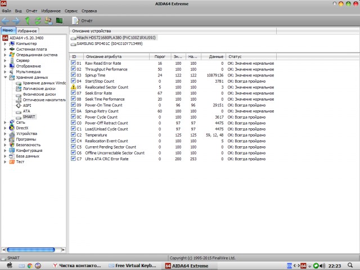Click the Логические диски icon
This screenshot has width=360, height=270.
pyautogui.click(x=19, y=89)
